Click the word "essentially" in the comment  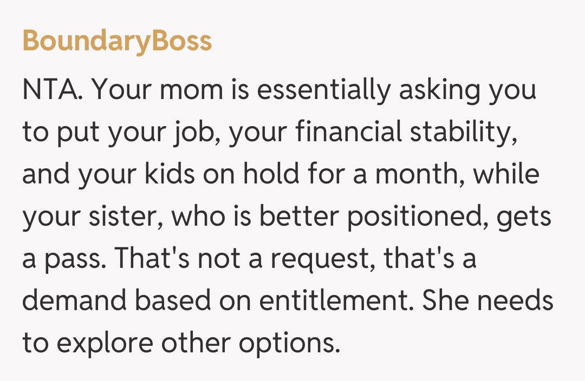[323, 90]
